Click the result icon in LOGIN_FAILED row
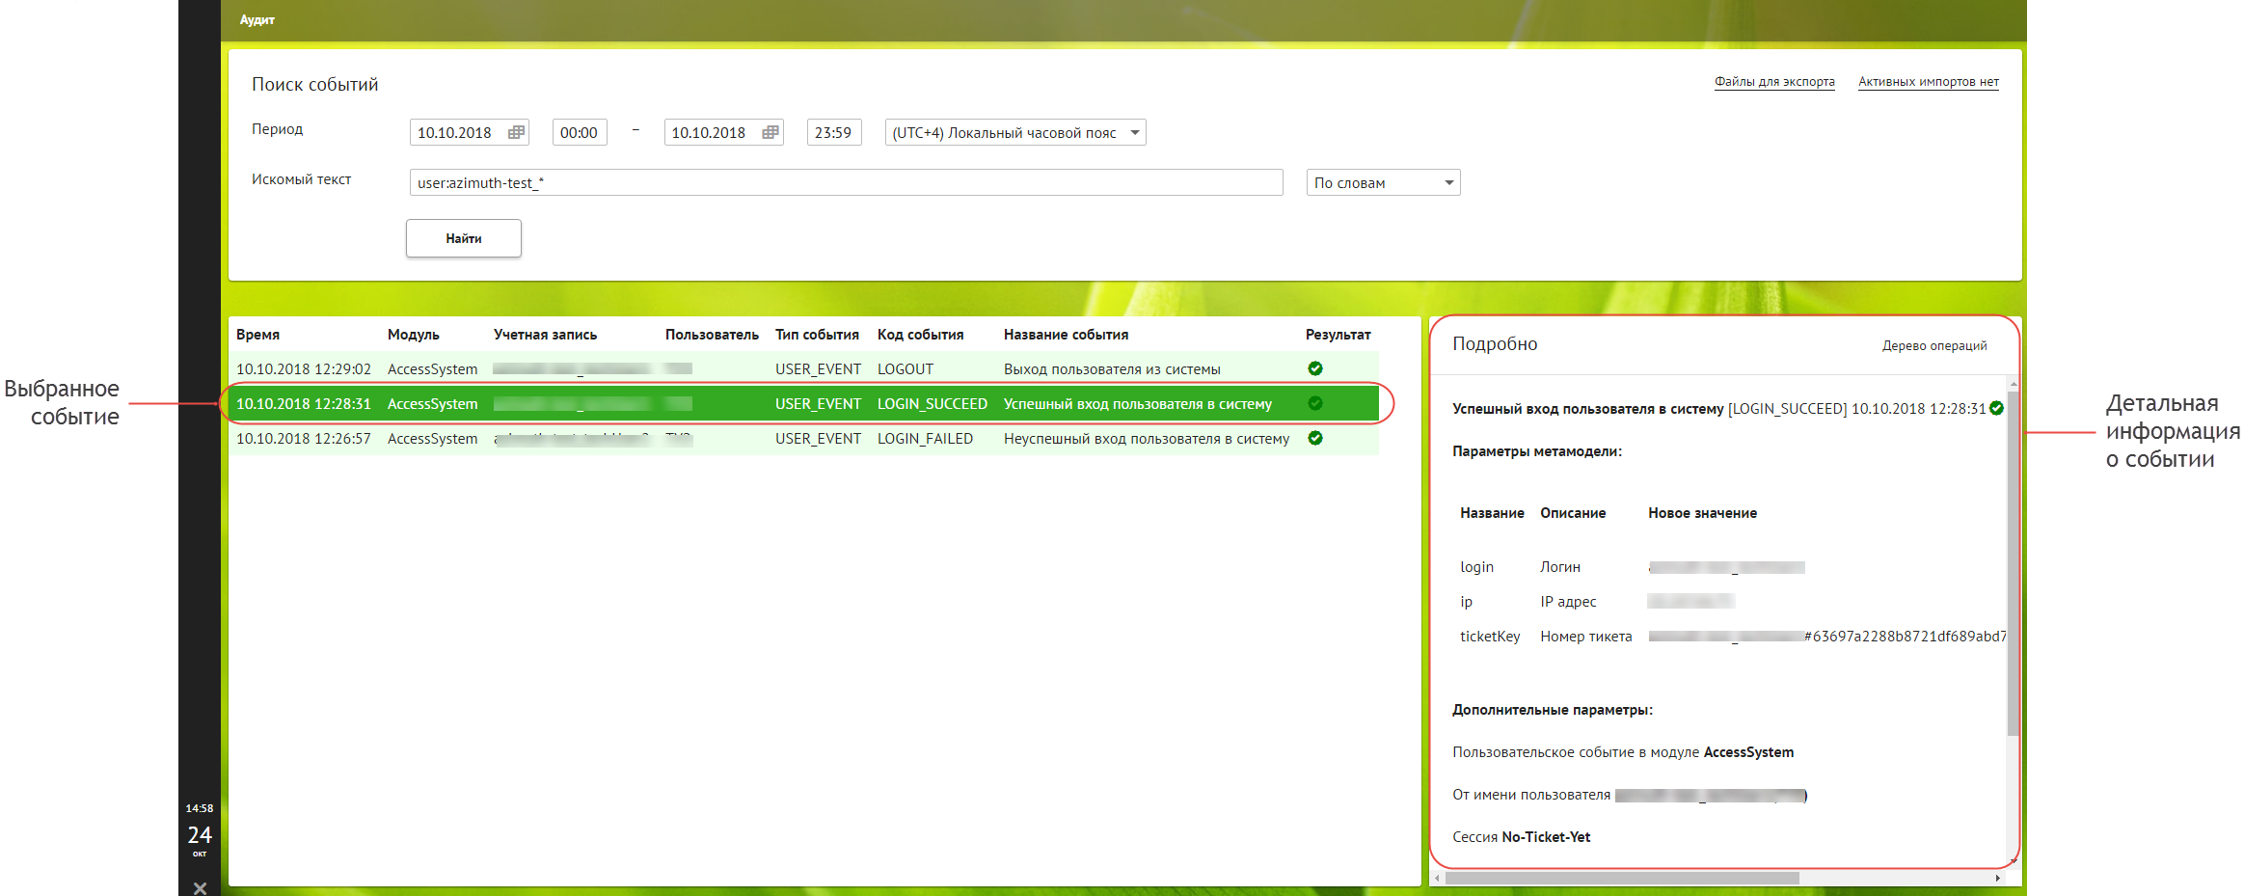Screen dimensions: 2244x896 pyautogui.click(x=1314, y=438)
